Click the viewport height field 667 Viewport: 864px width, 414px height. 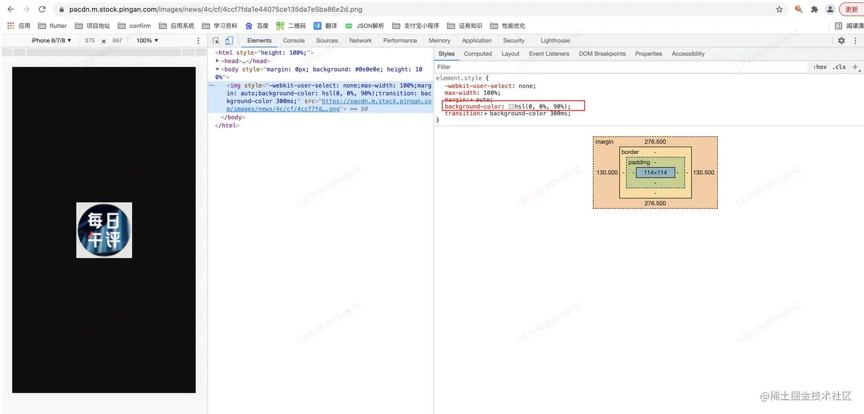tap(117, 41)
